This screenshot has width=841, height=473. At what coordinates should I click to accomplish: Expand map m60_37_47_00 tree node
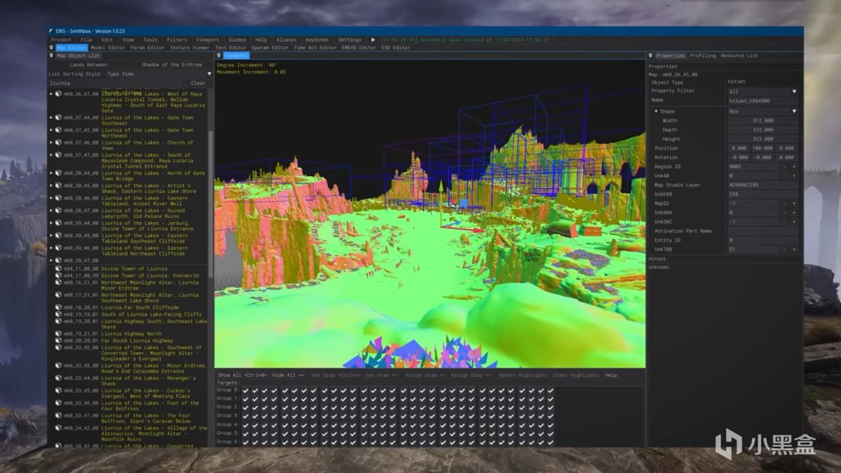tap(51, 155)
